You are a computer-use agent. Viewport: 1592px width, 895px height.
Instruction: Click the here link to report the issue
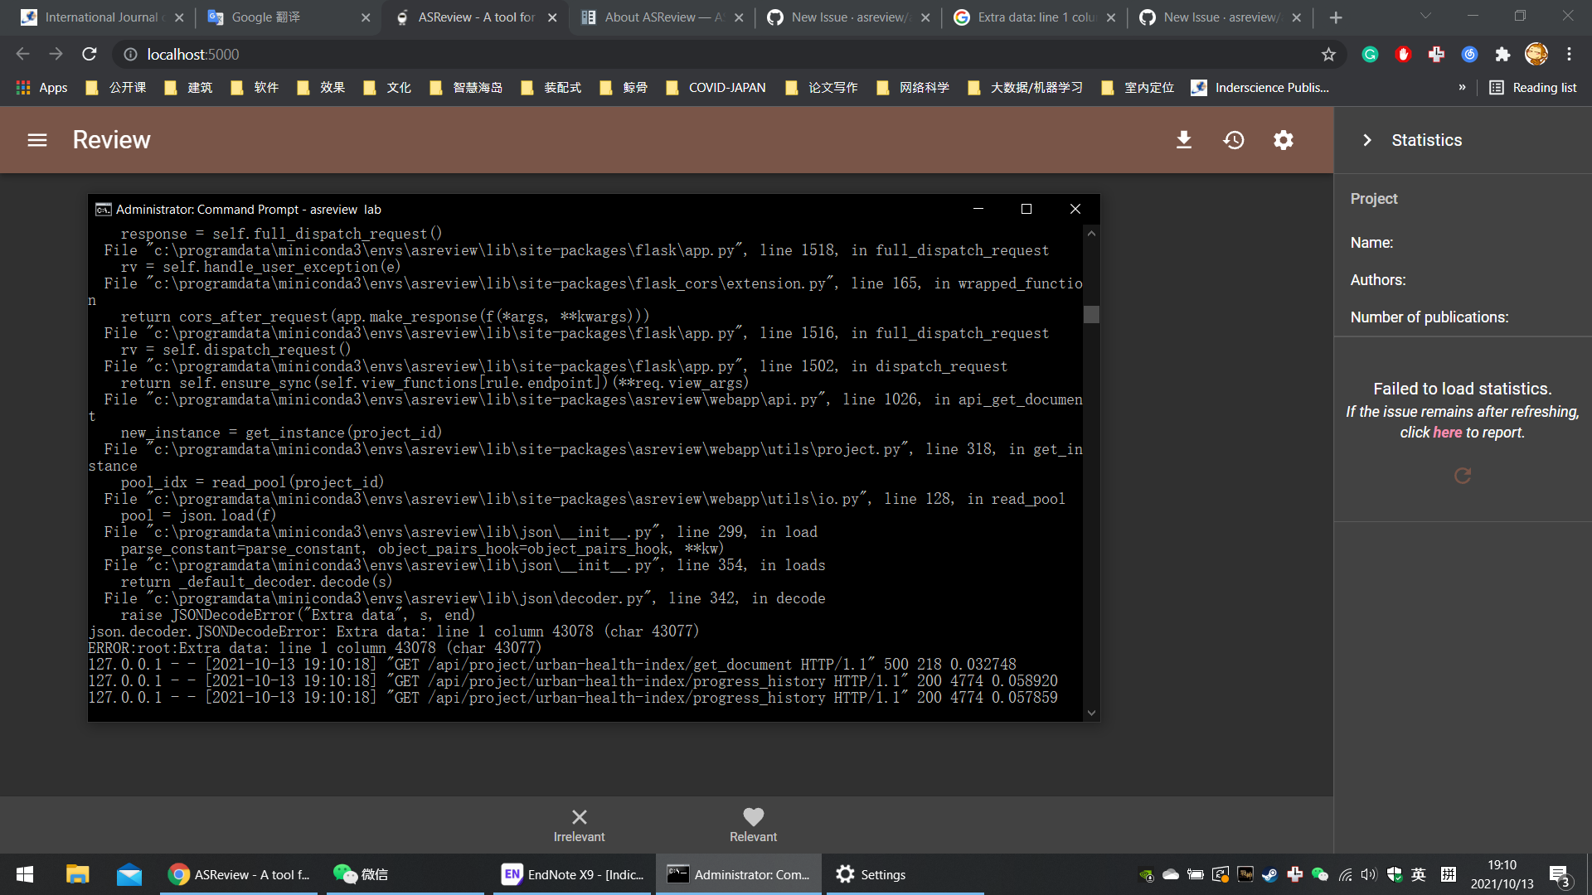(1445, 432)
